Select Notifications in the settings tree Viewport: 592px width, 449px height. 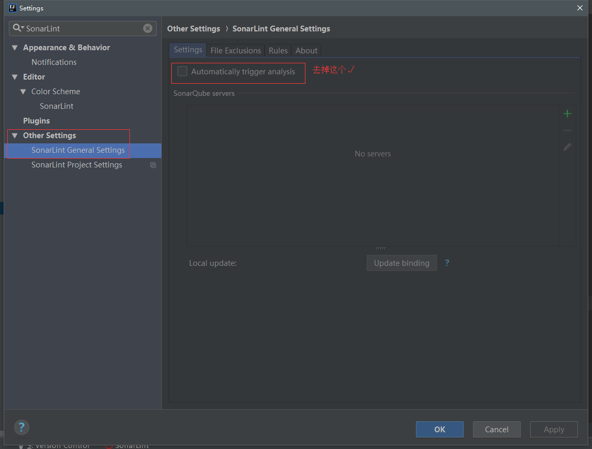click(54, 62)
